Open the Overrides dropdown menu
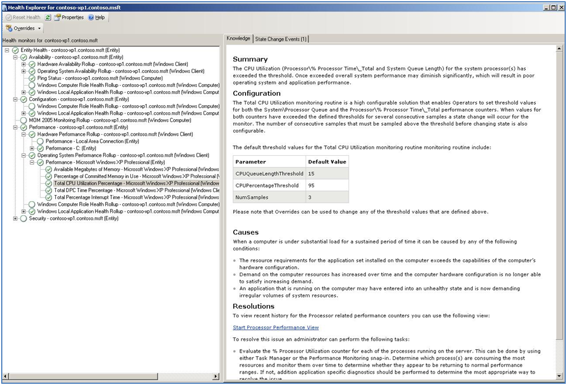Screen dimensions: 567x385 pyautogui.click(x=24, y=28)
